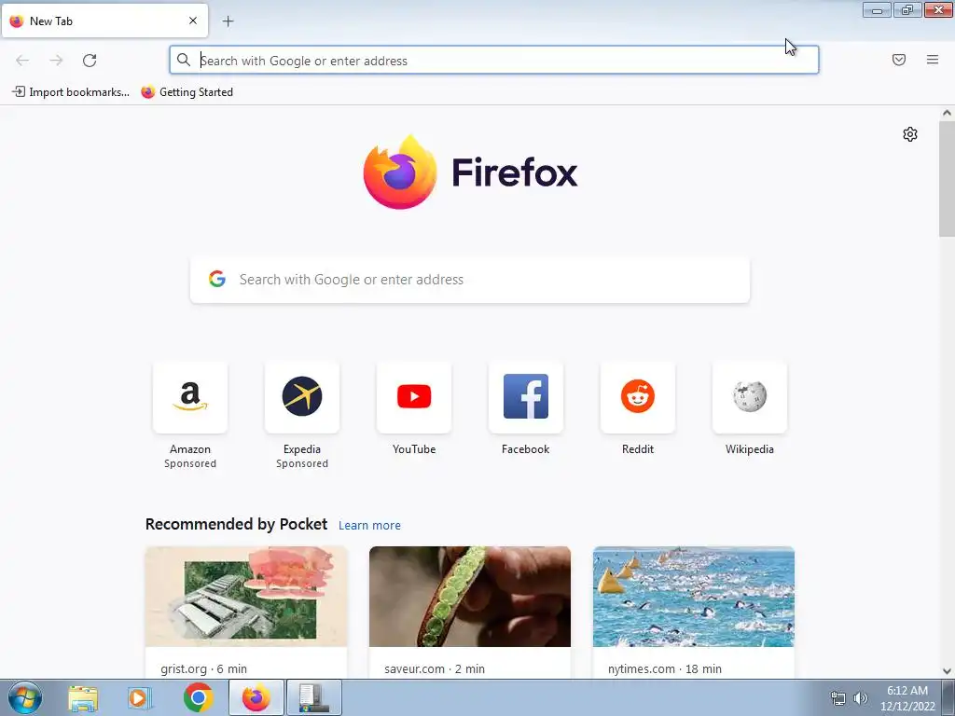Launch Windows Media Player from taskbar

(x=139, y=698)
